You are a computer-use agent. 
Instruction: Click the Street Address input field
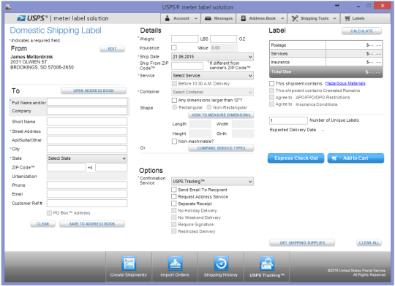[x=87, y=131]
